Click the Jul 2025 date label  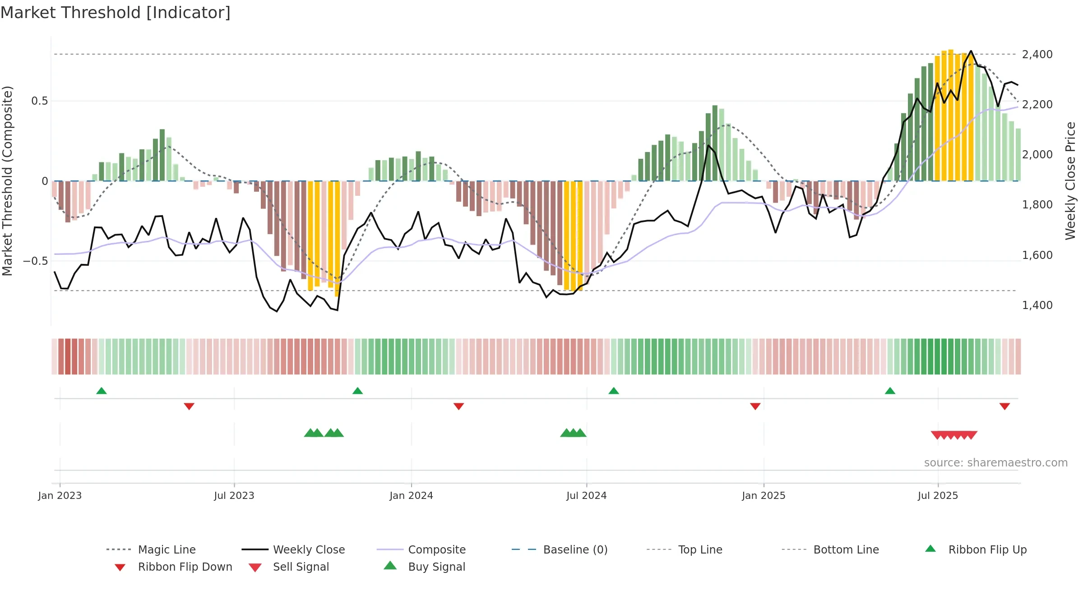click(x=938, y=496)
